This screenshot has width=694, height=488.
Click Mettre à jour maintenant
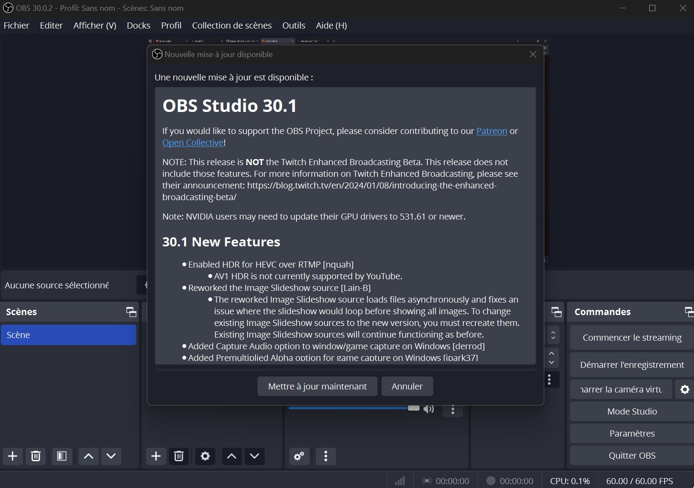(x=317, y=386)
